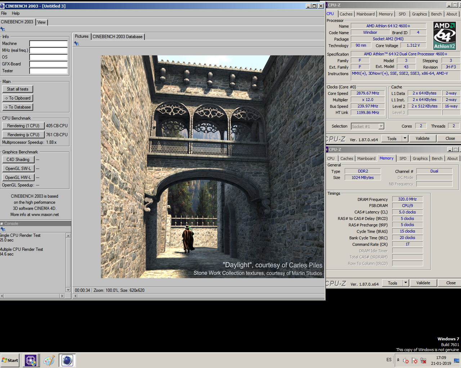
Task: Open Tools dropdown arrow in upper CPU-Z
Action: [x=405, y=138]
